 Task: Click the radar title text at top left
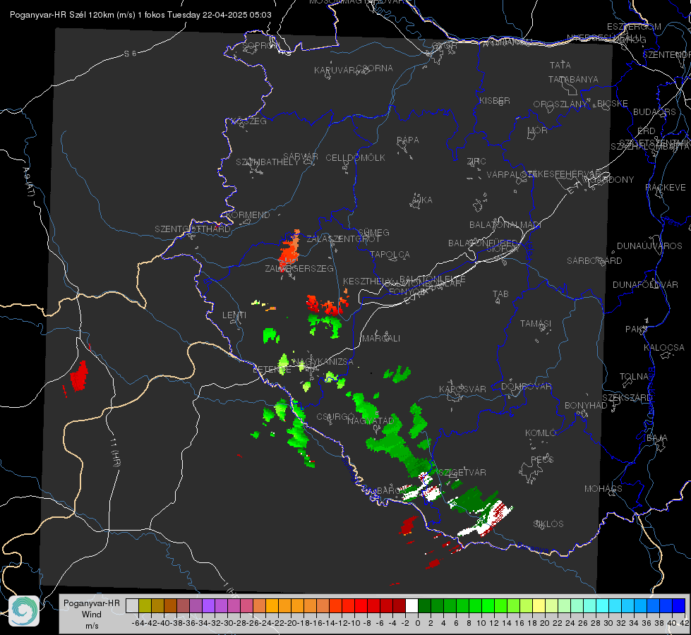(140, 15)
